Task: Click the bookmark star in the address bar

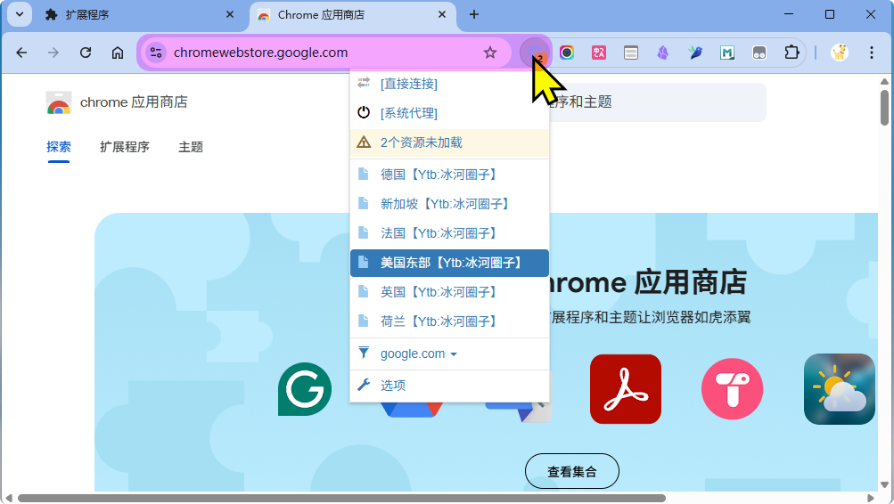Action: pos(490,53)
